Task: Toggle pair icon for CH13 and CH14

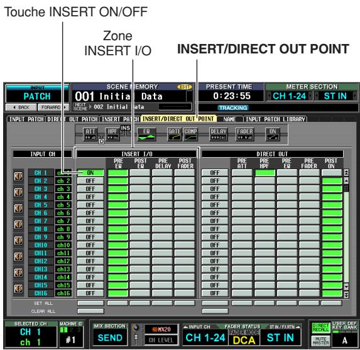Action: [x=18, y=273]
